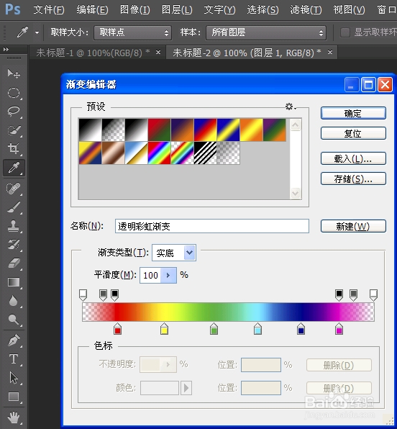Select the Quick Selection tool
This screenshot has width=397, height=429.
14,130
